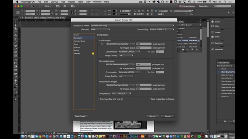This screenshot has width=248, height=139.
Task: Select the Page tool
Action: coord(15,29)
